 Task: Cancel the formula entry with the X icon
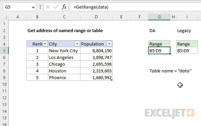48,7
